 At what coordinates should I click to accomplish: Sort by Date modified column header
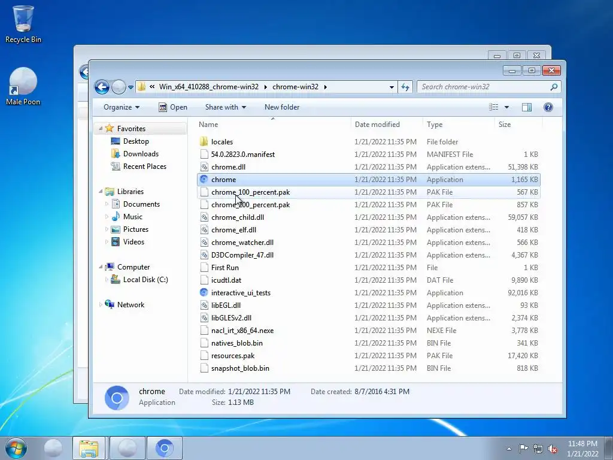tap(377, 125)
